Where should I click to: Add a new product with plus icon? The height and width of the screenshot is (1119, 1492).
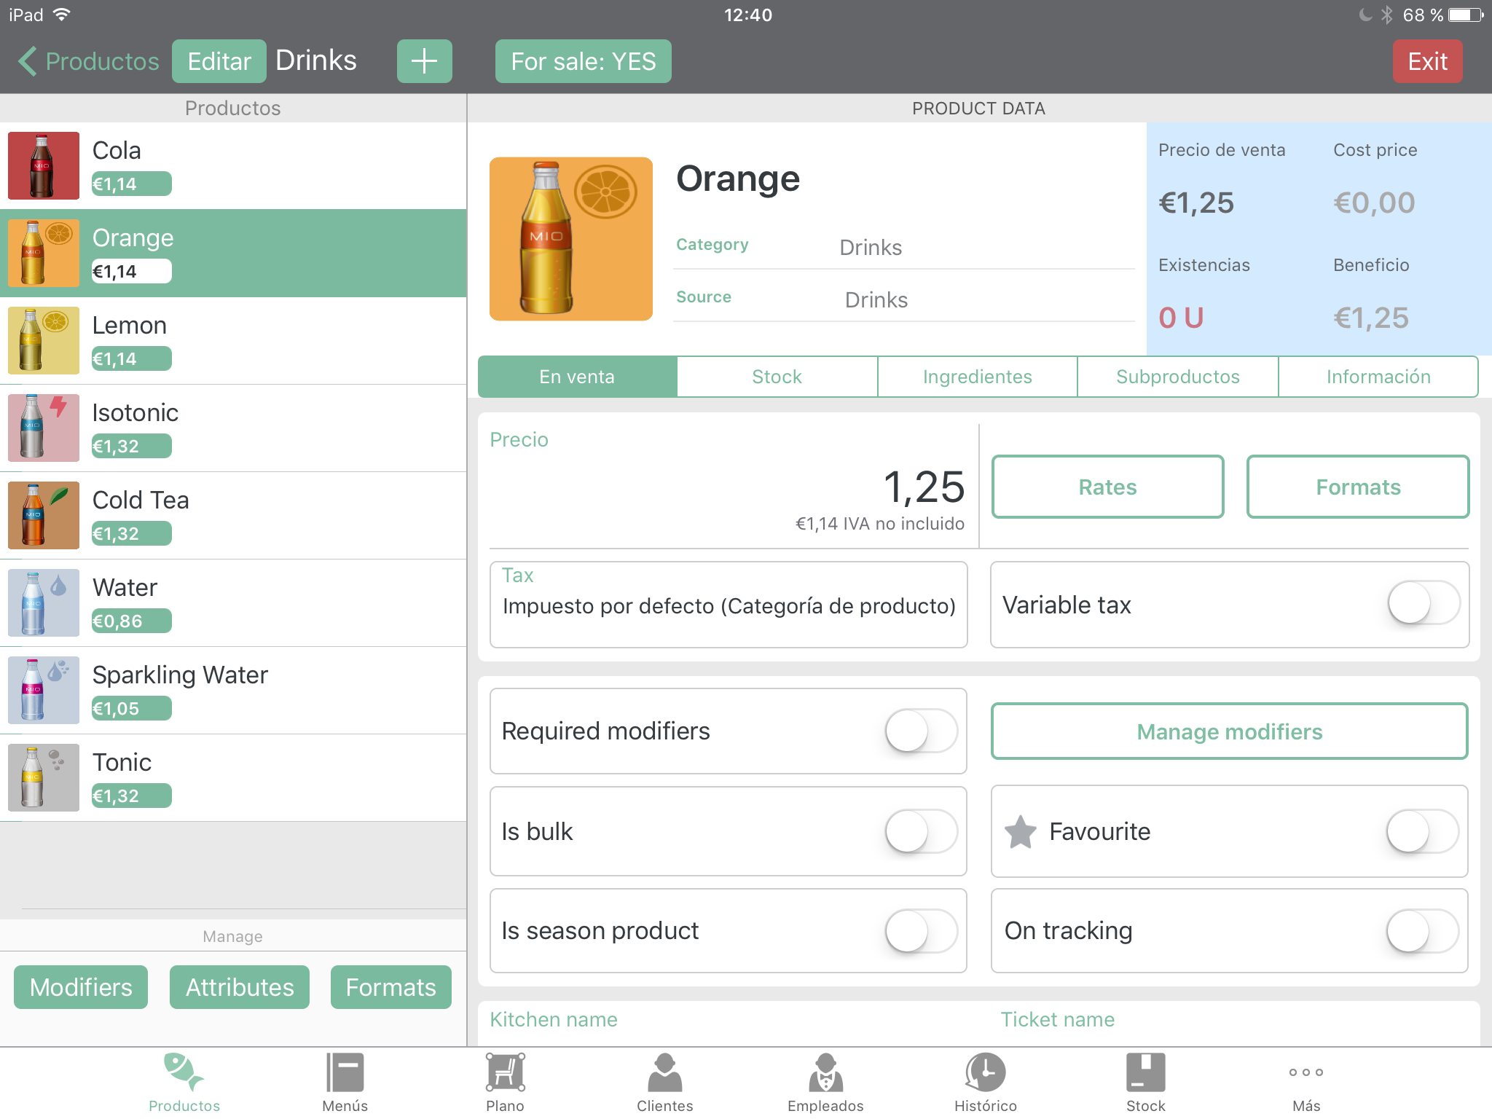[x=424, y=61]
